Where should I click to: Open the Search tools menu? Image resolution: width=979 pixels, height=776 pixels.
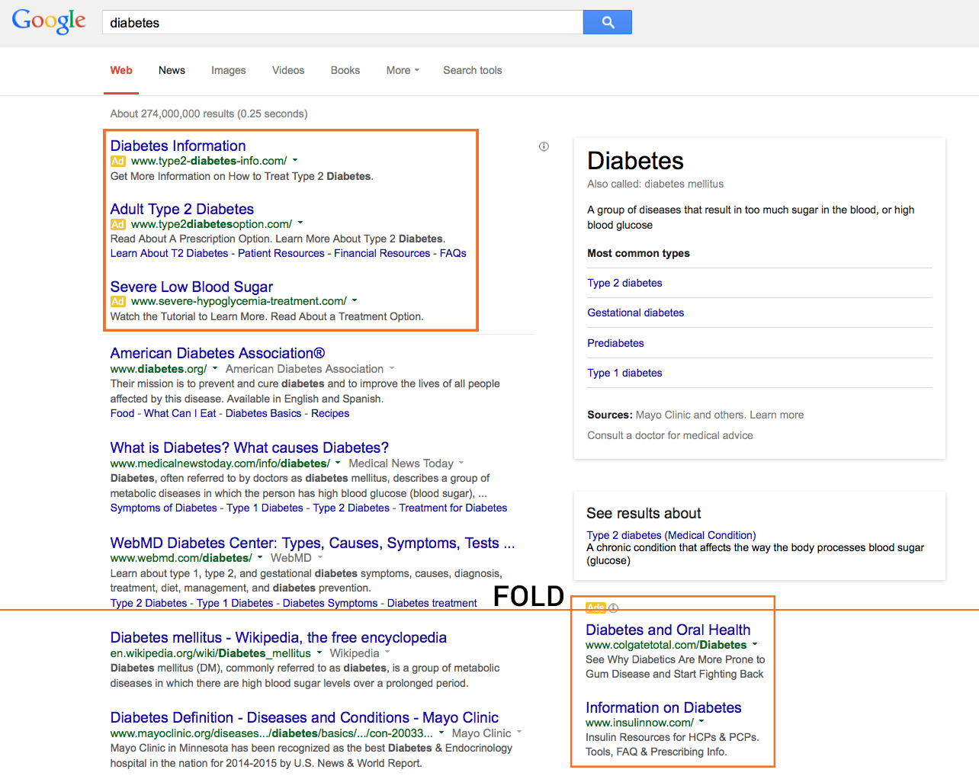click(x=472, y=71)
